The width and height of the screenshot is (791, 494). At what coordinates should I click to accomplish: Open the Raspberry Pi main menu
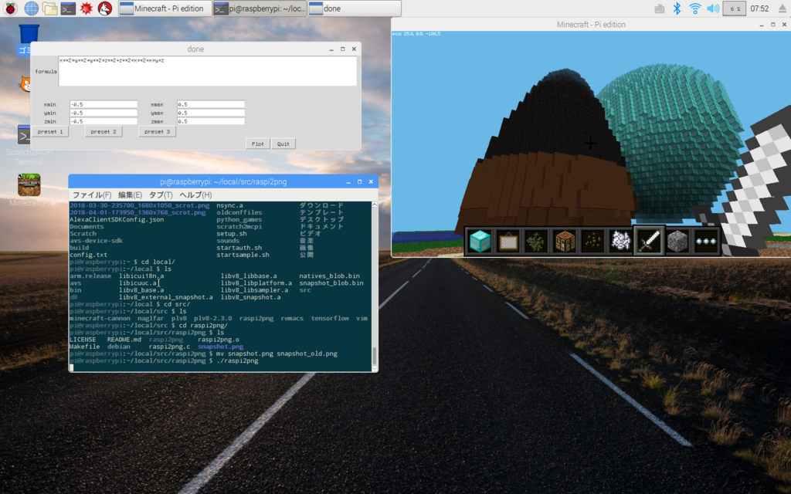(10, 8)
